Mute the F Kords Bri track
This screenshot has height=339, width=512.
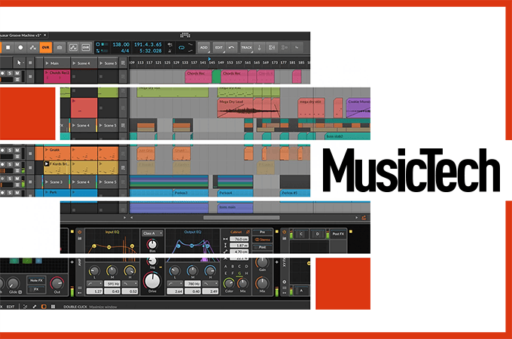(x=17, y=164)
